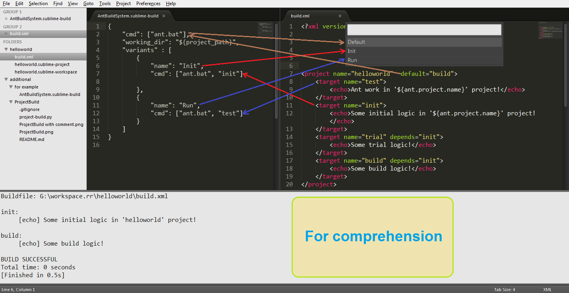Open 'ProjectBuild with comment.png' file

tap(51, 124)
